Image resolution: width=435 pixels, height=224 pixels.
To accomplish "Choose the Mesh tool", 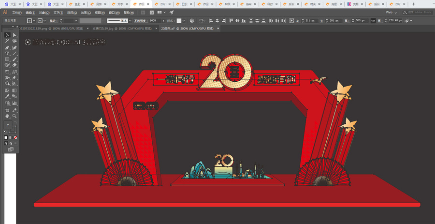I will tap(7, 90).
